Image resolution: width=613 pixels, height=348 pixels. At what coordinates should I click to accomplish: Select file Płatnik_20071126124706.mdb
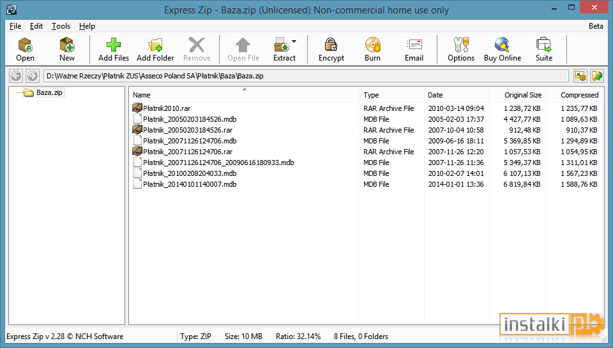coord(190,141)
